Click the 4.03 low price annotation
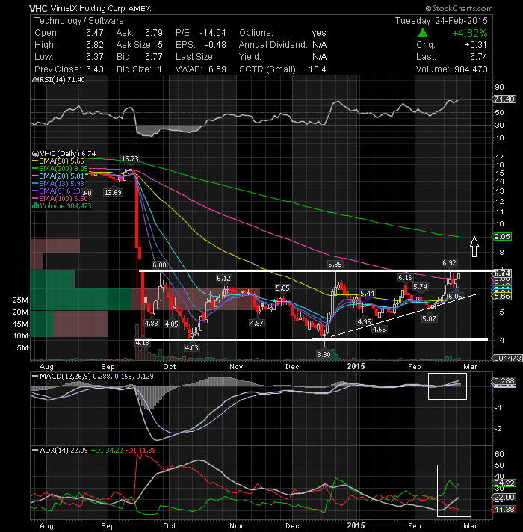 pyautogui.click(x=191, y=347)
